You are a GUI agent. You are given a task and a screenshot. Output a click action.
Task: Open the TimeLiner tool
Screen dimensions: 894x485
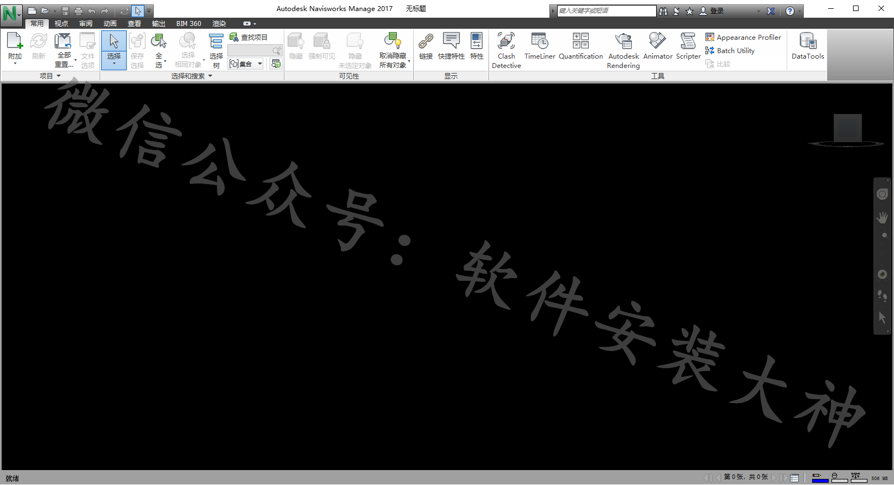(x=539, y=46)
